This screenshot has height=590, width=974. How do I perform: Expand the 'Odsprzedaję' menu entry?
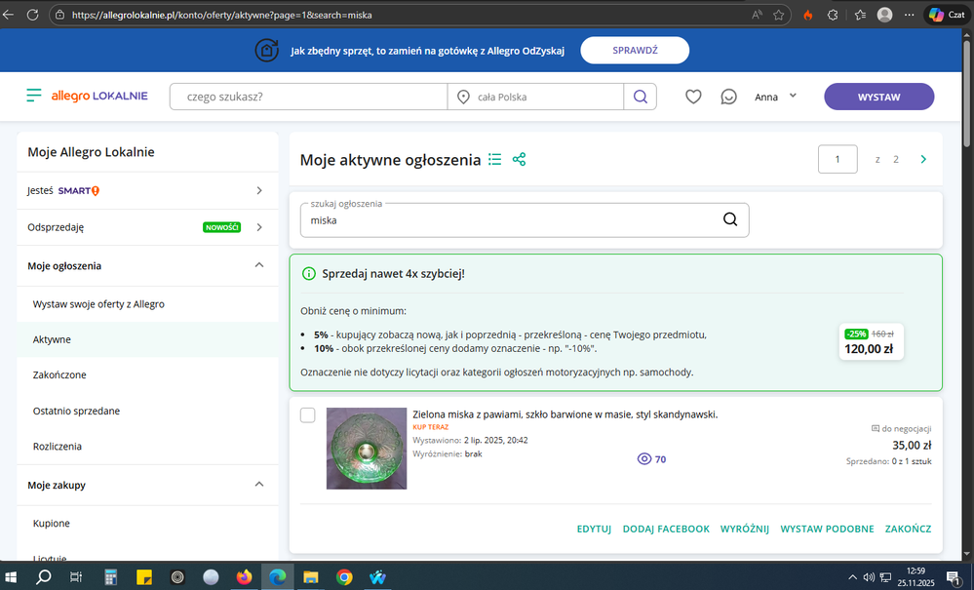(x=258, y=227)
